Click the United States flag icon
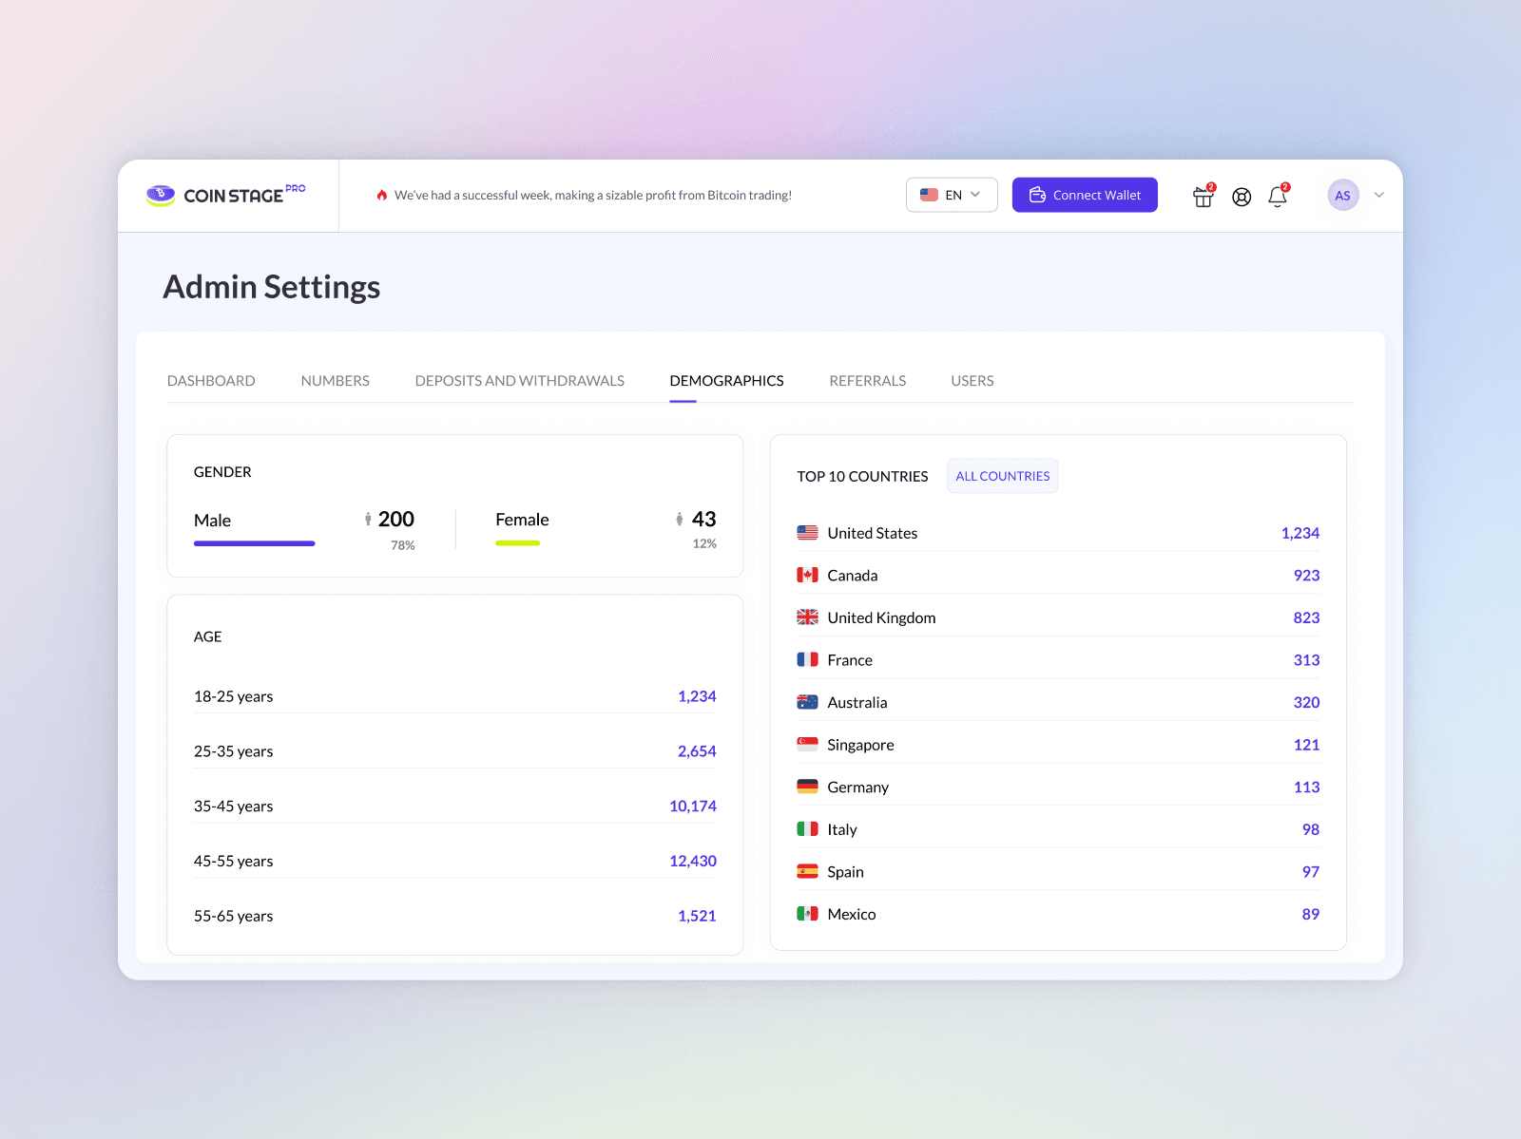 pyautogui.click(x=807, y=533)
